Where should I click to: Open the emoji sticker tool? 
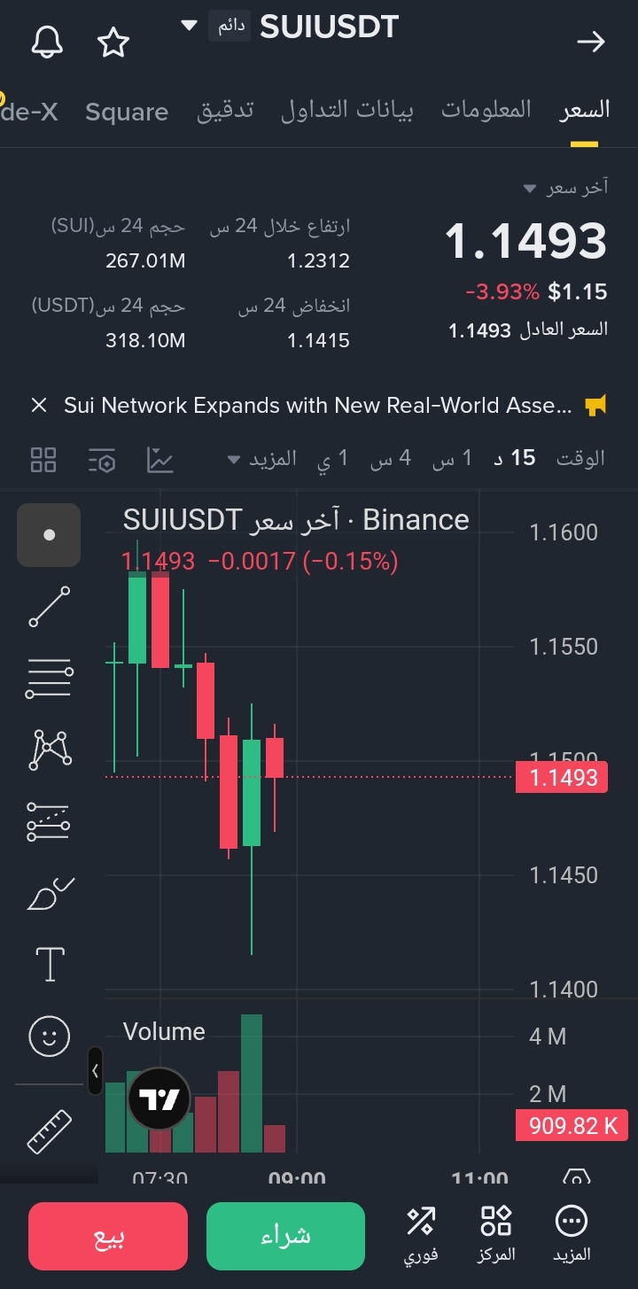coord(50,1036)
